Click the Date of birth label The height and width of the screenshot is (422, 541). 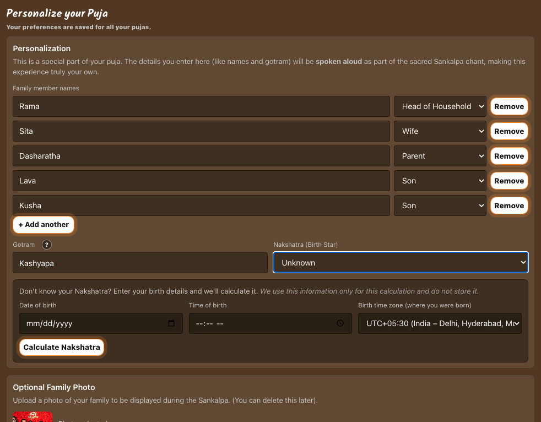pyautogui.click(x=38, y=305)
